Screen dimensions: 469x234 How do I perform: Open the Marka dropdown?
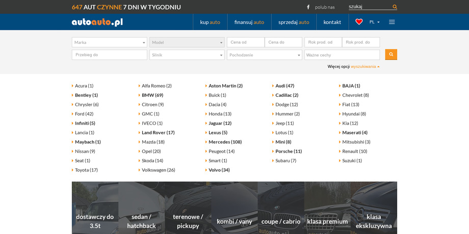(110, 42)
